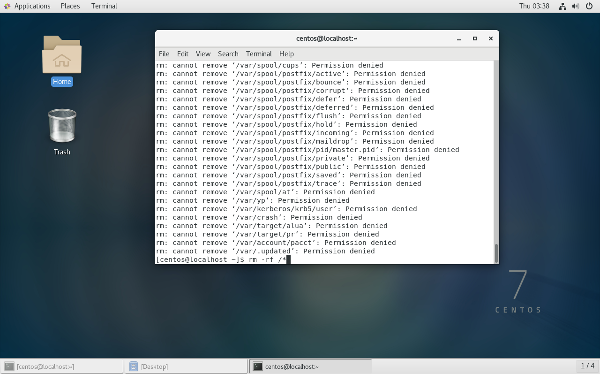Click line '/var/yp': Permission denied
The width and height of the screenshot is (600, 374).
[x=253, y=200]
